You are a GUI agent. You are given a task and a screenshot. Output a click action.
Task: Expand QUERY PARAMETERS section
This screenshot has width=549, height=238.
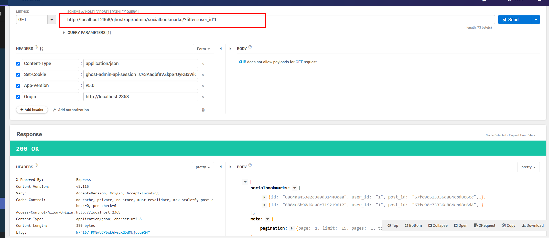64,33
